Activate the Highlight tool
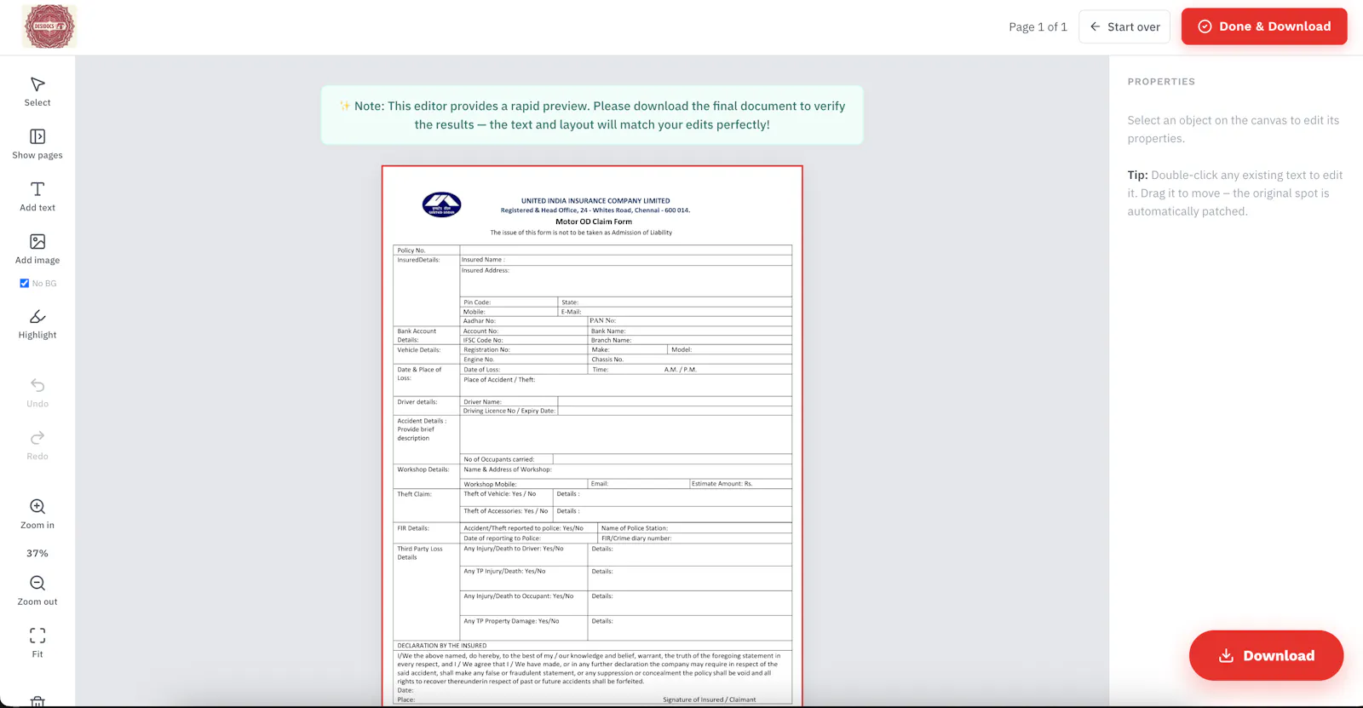The height and width of the screenshot is (708, 1363). (x=37, y=325)
